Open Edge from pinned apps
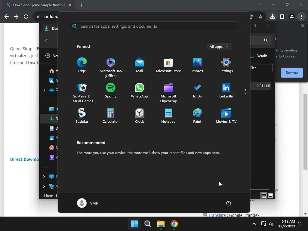308x231 pixels. click(x=82, y=65)
